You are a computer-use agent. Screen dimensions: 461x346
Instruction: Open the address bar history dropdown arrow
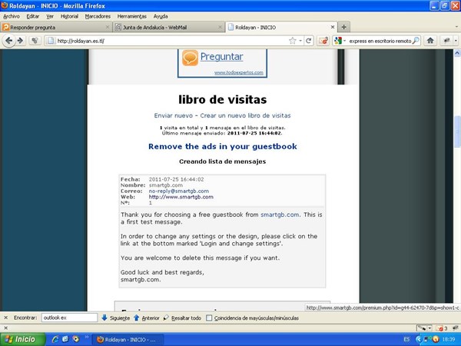(300, 41)
